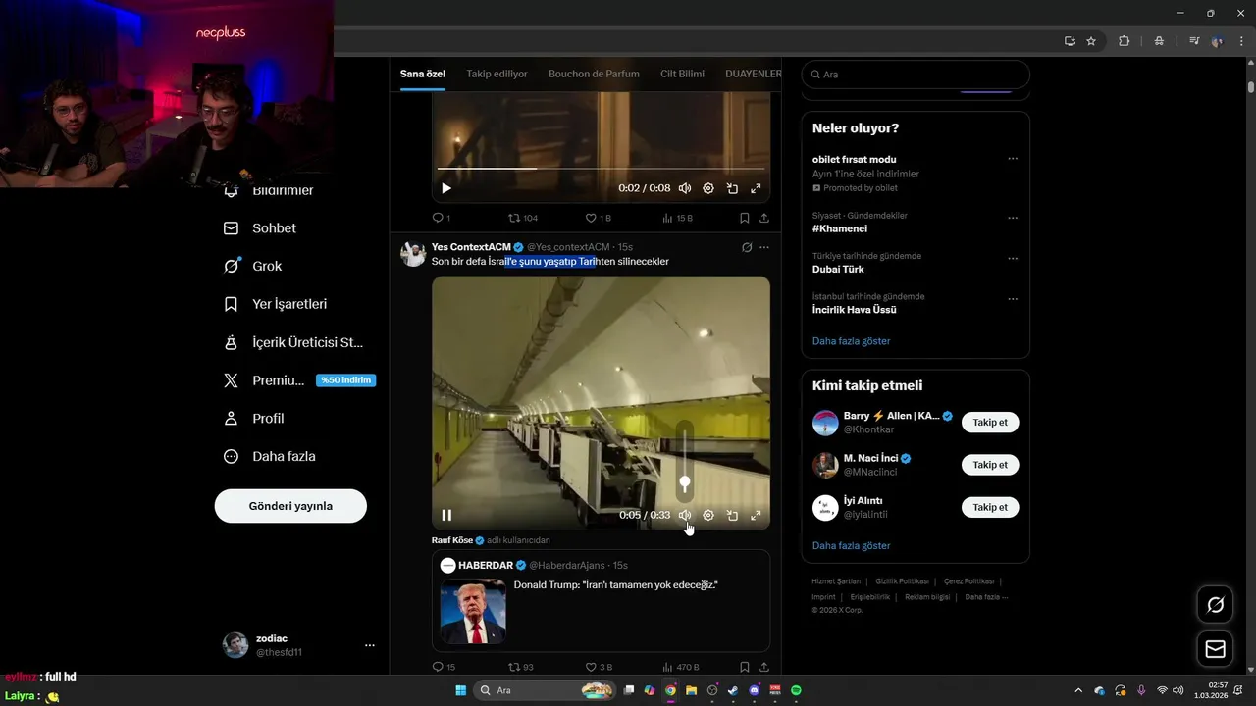Viewport: 1256px width, 706px height.
Task: Go to Profil page
Action: pos(253,418)
